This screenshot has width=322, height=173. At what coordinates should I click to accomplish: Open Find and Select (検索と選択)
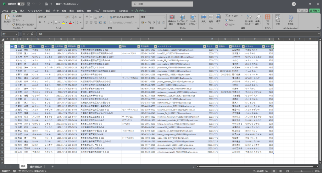pyautogui.click(x=258, y=20)
